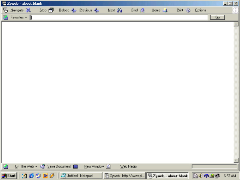Viewport: 240px width, 180px height.
Task: Switch to Untitled - Notepad taskbar button
Action: click(81, 176)
